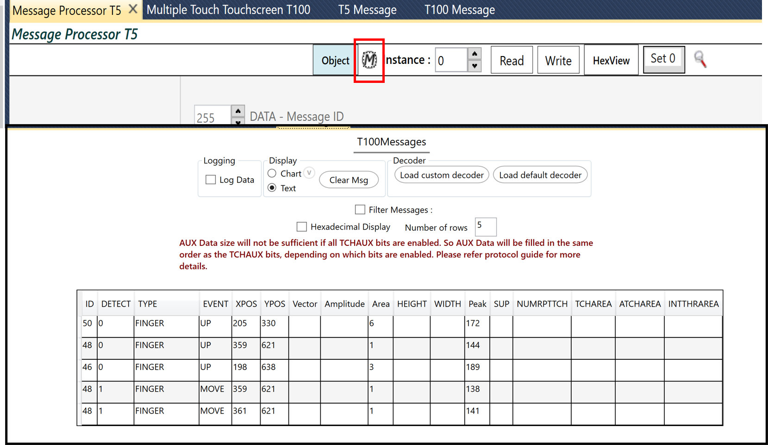Viewport: 768px width, 445px height.
Task: Click the M message icon next to Object
Action: 369,60
